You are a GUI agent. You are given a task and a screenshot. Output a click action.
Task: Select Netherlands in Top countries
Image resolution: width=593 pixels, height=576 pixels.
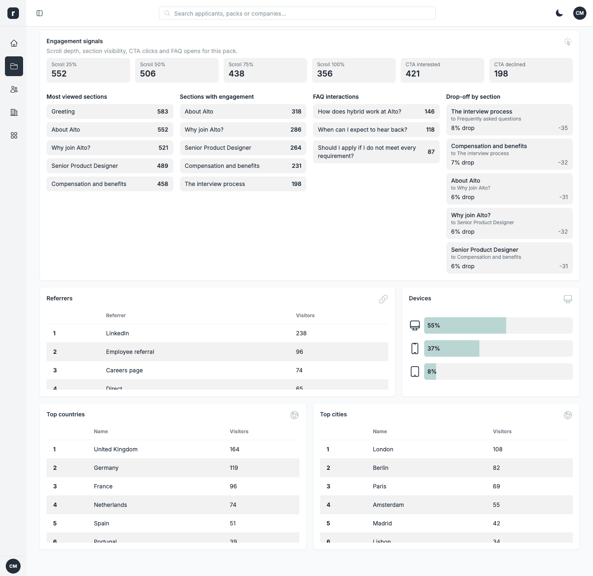(173, 505)
